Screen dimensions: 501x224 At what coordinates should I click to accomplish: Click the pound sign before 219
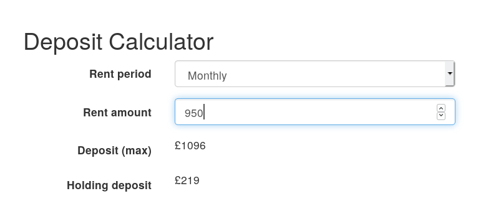pos(178,180)
